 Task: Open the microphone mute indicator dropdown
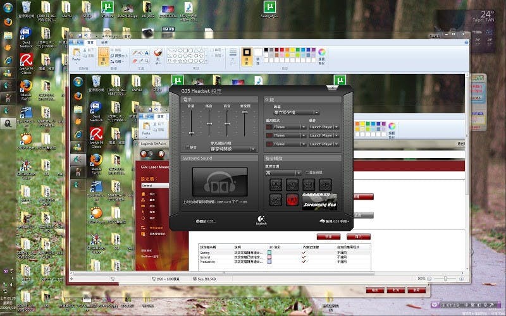coord(232,149)
